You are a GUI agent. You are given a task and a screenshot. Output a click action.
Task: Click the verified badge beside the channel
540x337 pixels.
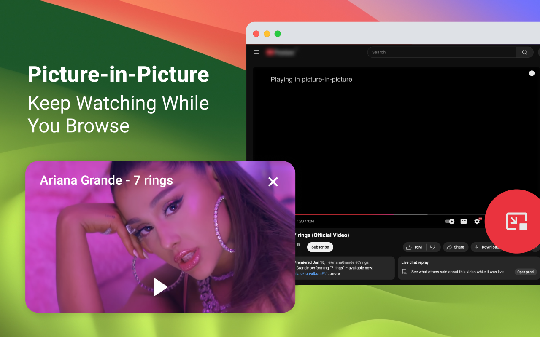298,244
